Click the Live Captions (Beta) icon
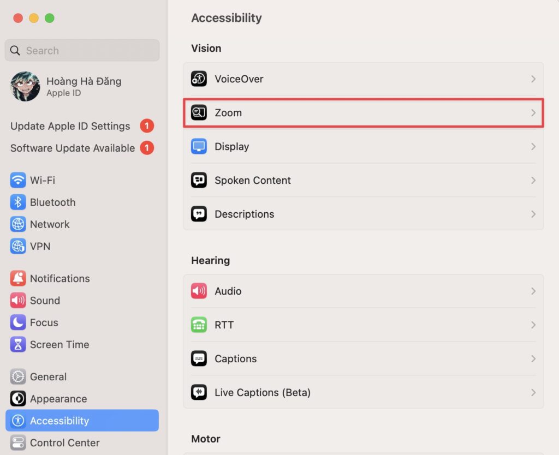This screenshot has width=559, height=455. (199, 392)
